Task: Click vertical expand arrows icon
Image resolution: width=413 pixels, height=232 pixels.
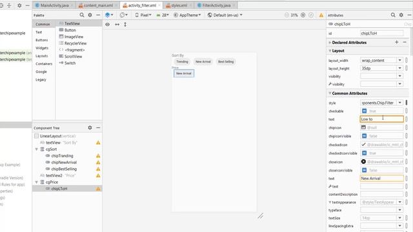Action: (x=125, y=24)
